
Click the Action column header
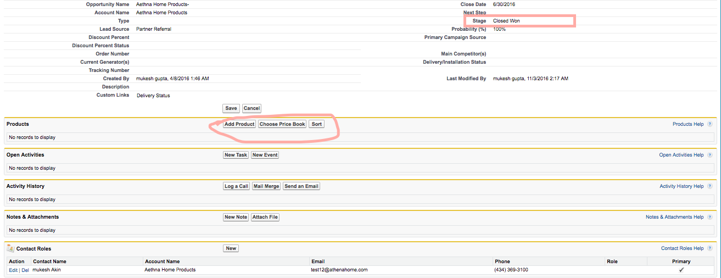point(16,262)
